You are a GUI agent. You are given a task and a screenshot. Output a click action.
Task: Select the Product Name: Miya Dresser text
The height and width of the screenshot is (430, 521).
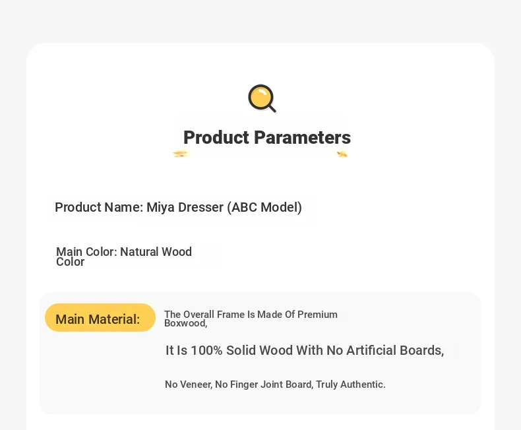click(179, 207)
